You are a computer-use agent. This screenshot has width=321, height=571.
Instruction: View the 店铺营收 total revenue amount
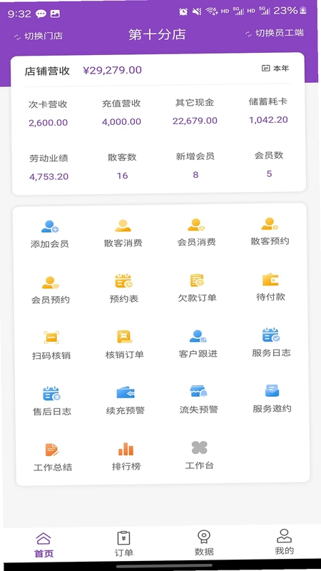(x=113, y=70)
